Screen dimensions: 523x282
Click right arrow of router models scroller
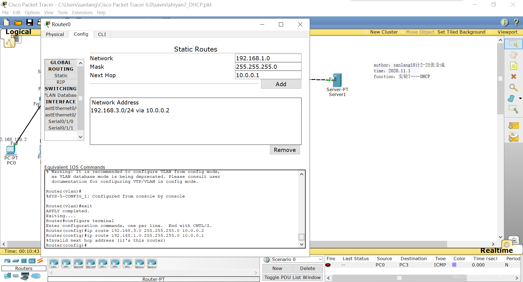click(x=256, y=273)
